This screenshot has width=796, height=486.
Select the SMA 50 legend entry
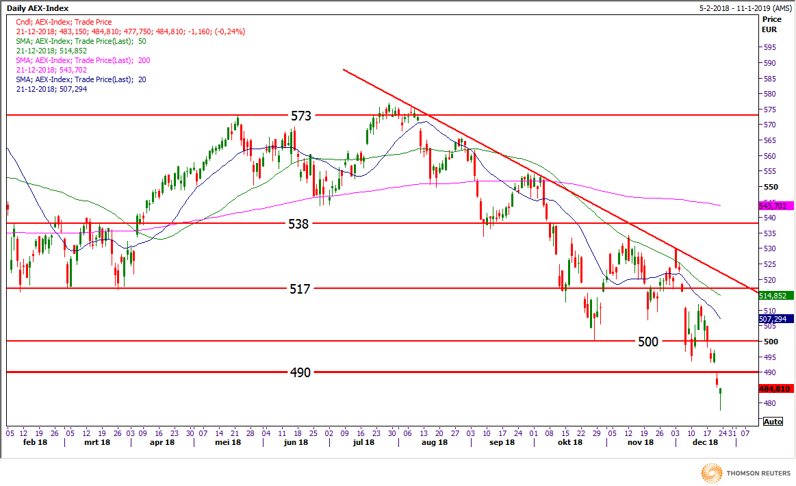(81, 41)
